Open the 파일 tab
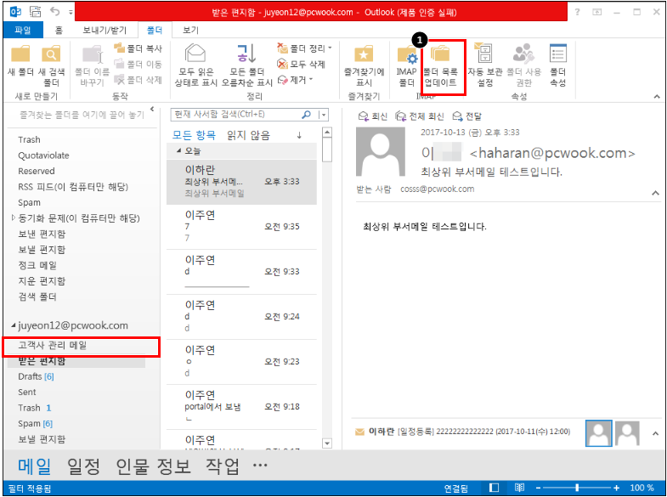The image size is (667, 497). click(x=23, y=30)
